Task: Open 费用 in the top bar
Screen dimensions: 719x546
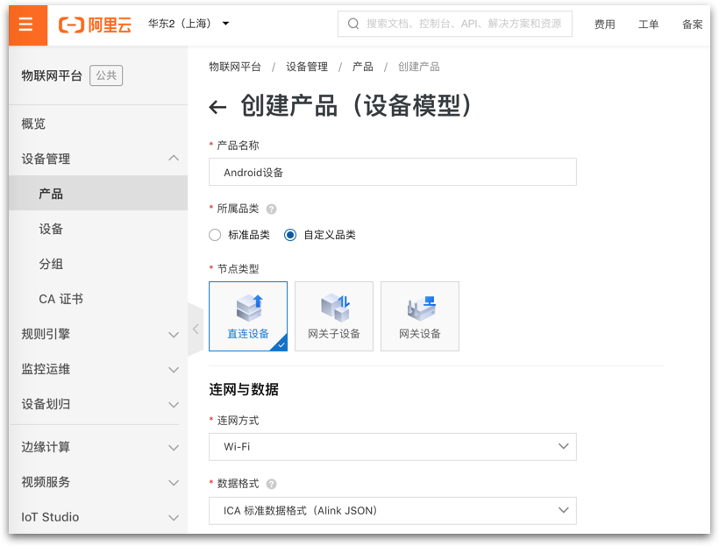Action: point(604,25)
